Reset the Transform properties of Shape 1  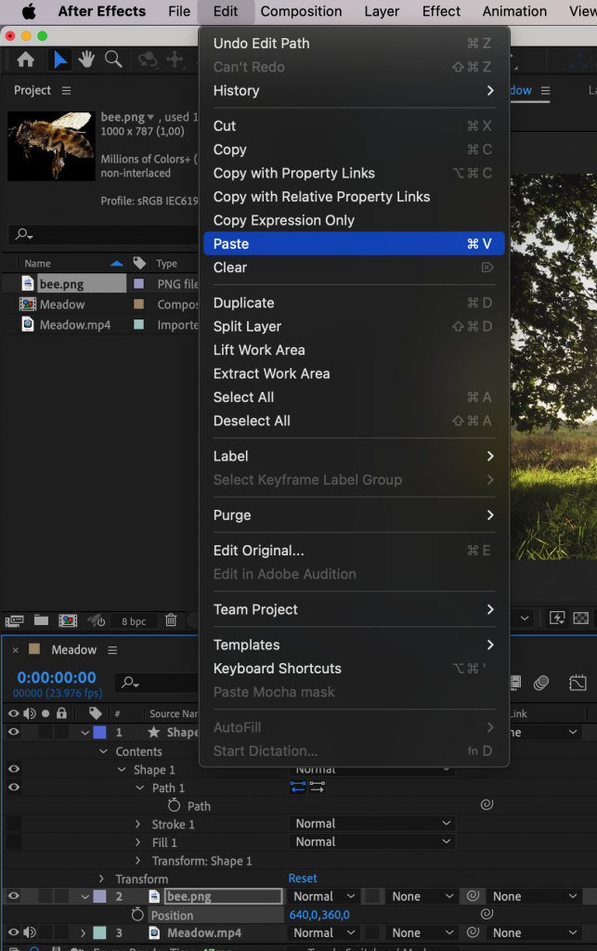pos(301,878)
